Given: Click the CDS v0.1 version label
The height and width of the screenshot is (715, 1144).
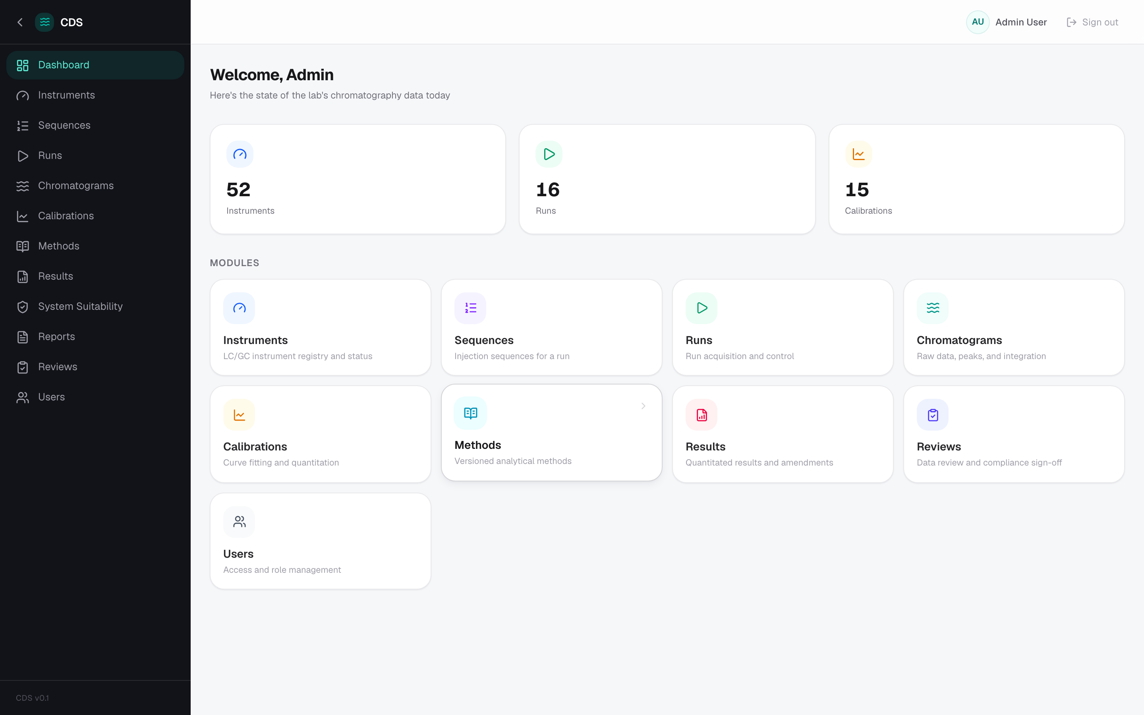Looking at the screenshot, I should (32, 698).
